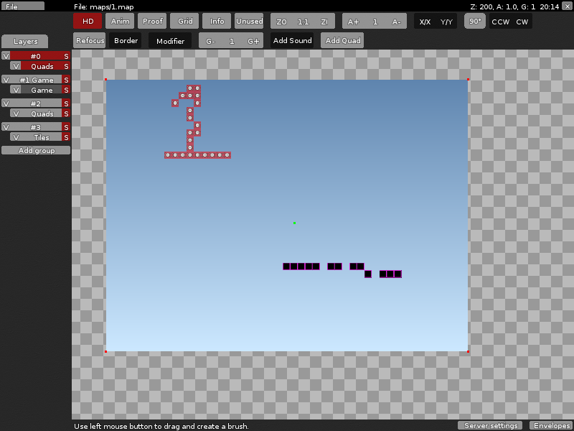Select the Layers tab

click(x=25, y=42)
